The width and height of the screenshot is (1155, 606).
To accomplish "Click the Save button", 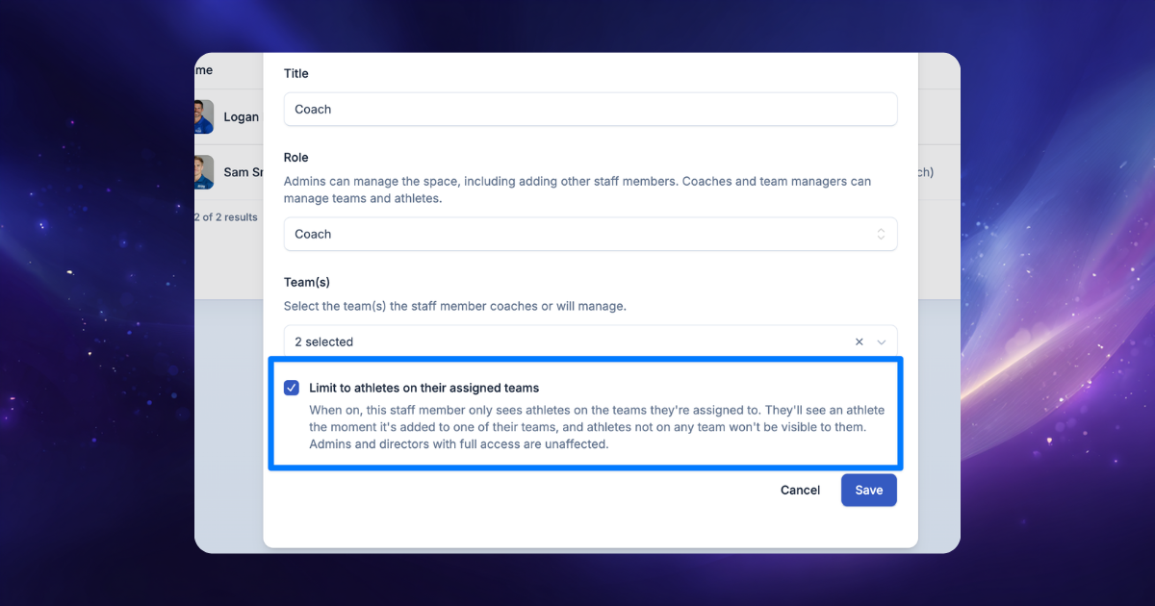I will 869,490.
